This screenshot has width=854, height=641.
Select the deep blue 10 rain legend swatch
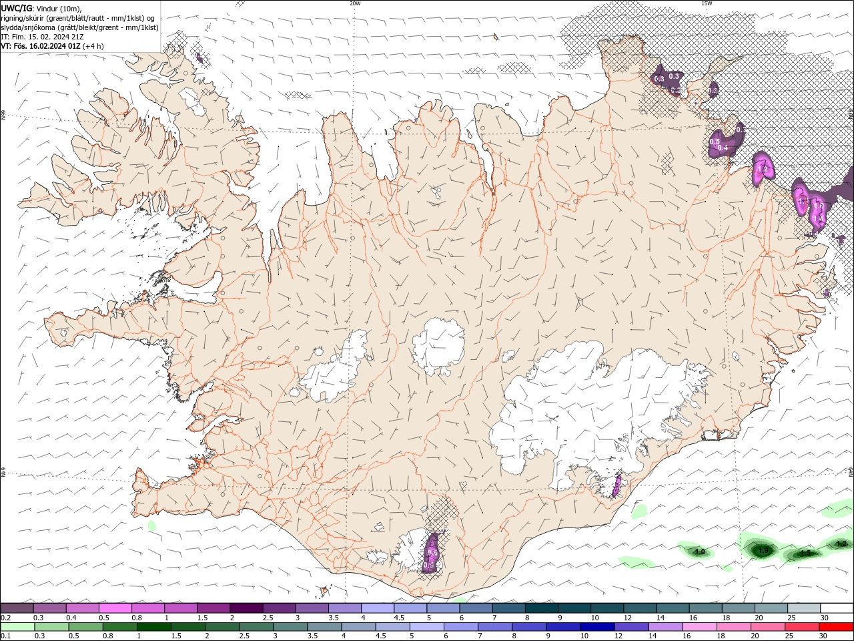click(x=596, y=627)
